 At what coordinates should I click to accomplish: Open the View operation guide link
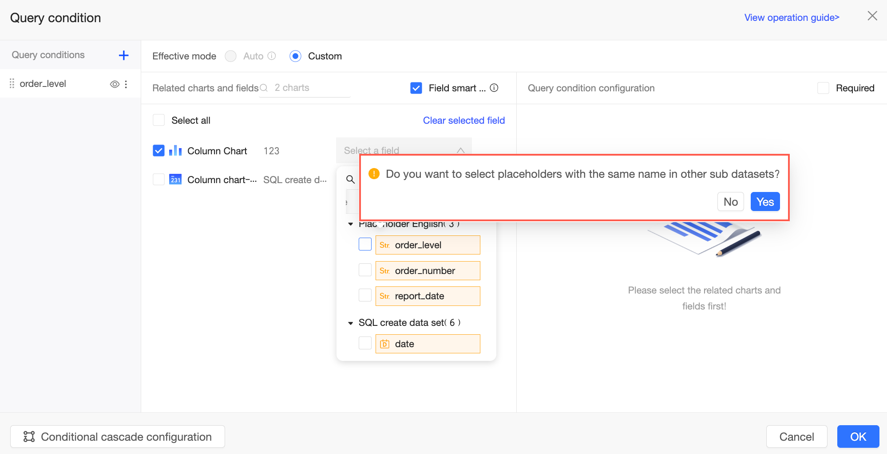coord(792,18)
